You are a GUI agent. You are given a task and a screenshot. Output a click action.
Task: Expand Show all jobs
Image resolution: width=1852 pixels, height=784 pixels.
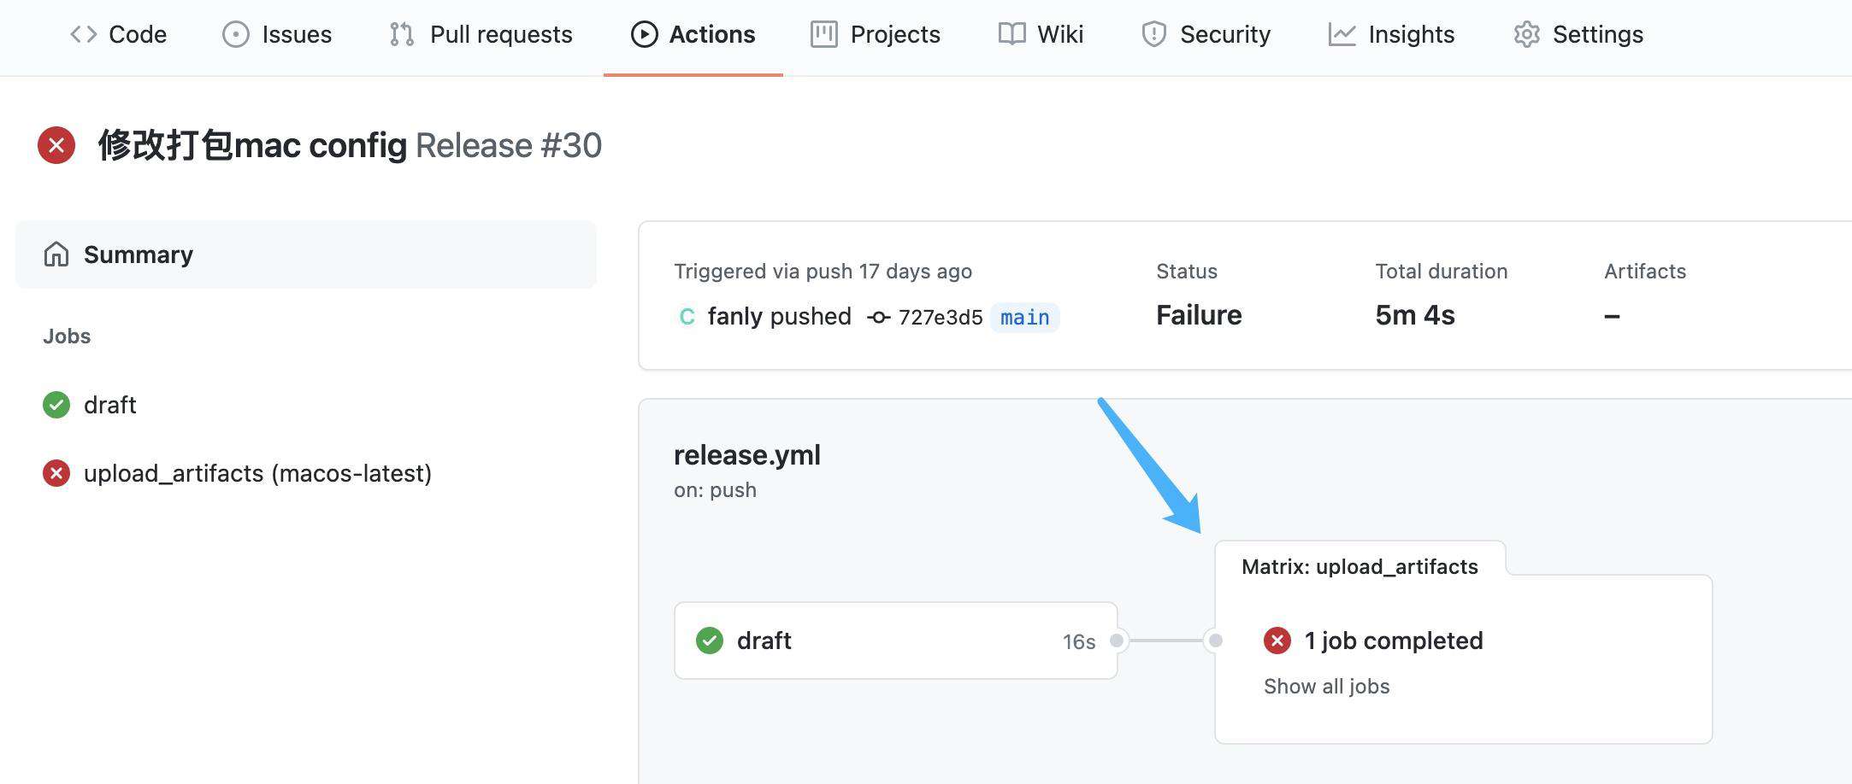click(x=1326, y=687)
